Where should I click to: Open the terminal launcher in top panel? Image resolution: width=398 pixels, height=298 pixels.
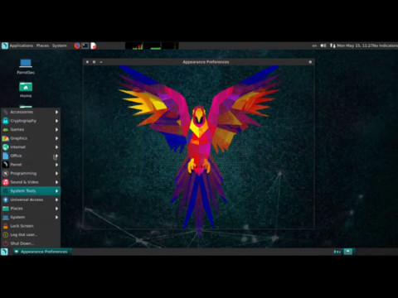coord(85,46)
